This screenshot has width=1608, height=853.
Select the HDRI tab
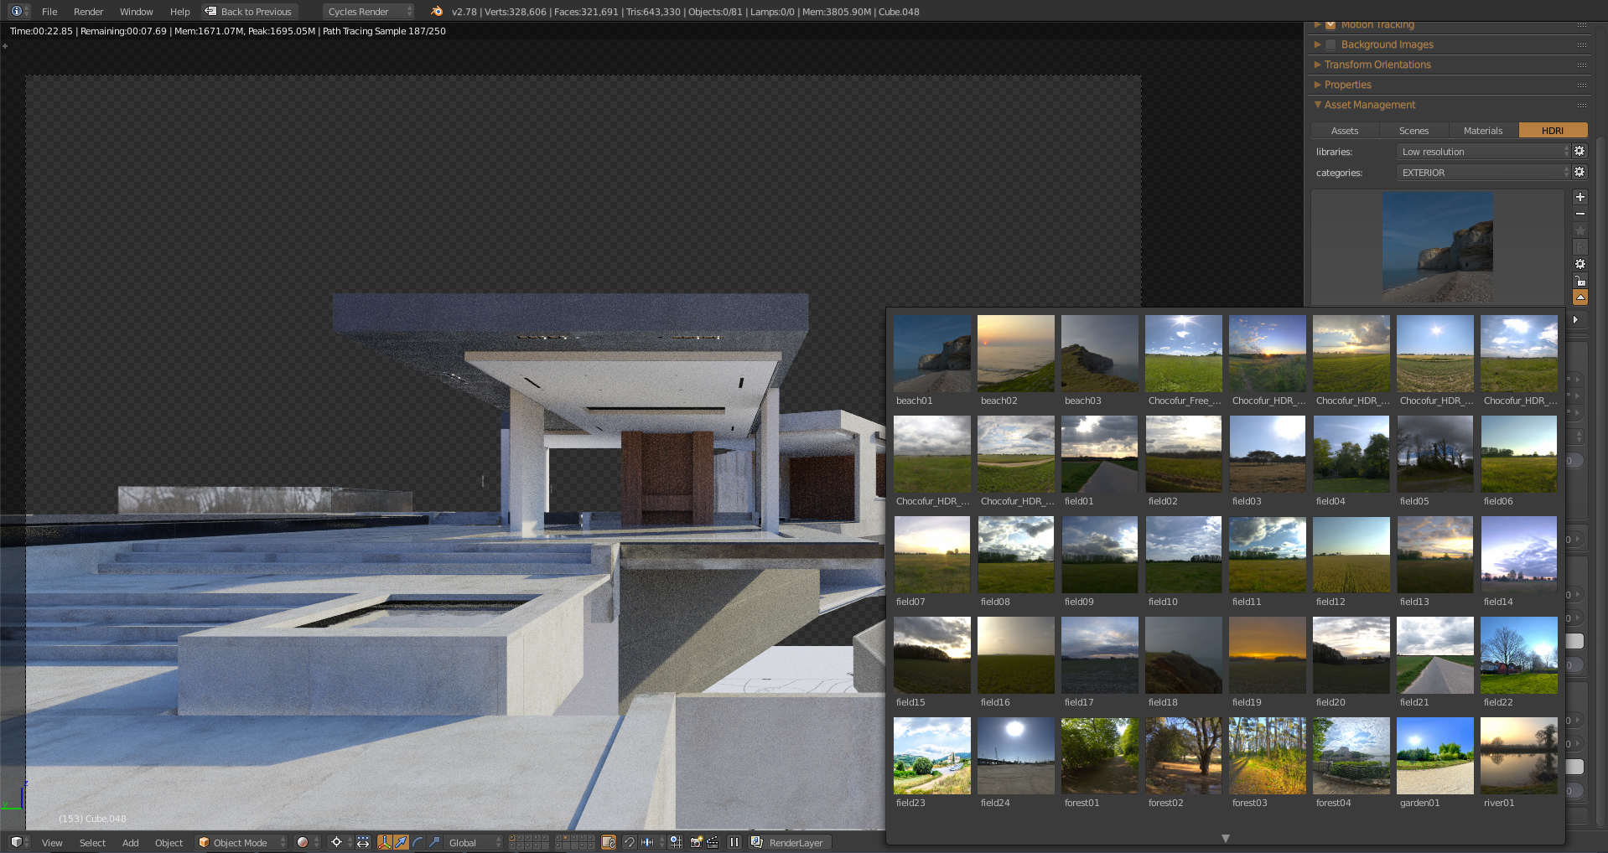click(1553, 131)
